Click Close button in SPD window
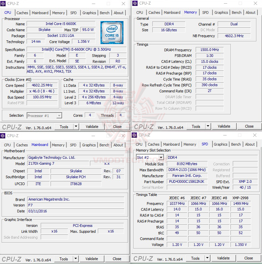 pos(249,258)
